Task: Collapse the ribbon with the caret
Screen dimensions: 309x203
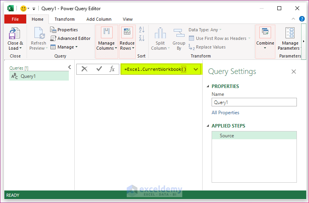Action: [x=293, y=19]
